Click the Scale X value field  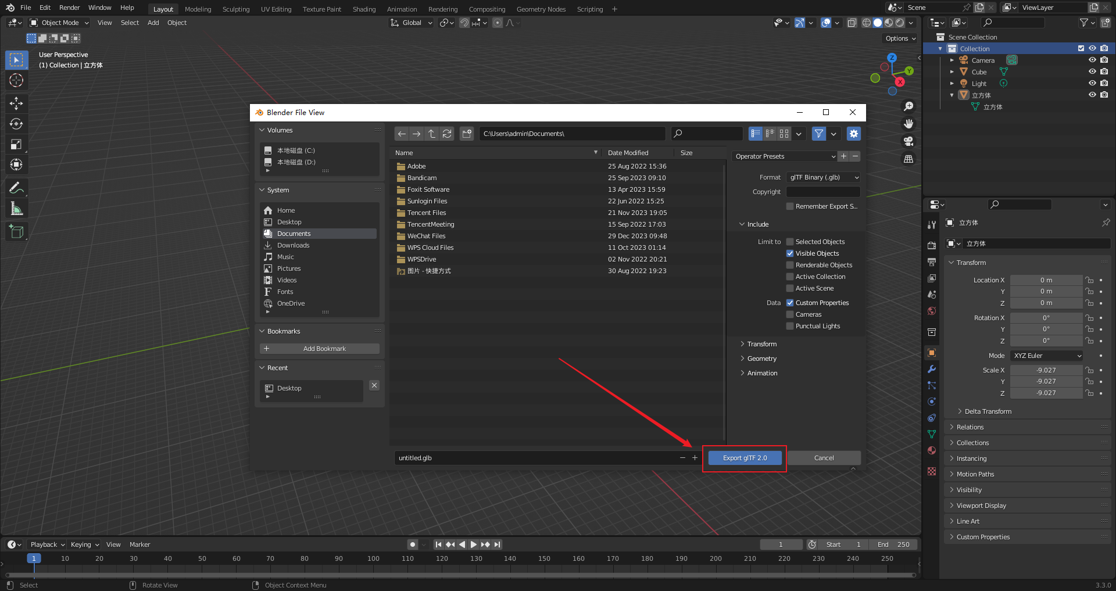pyautogui.click(x=1046, y=370)
